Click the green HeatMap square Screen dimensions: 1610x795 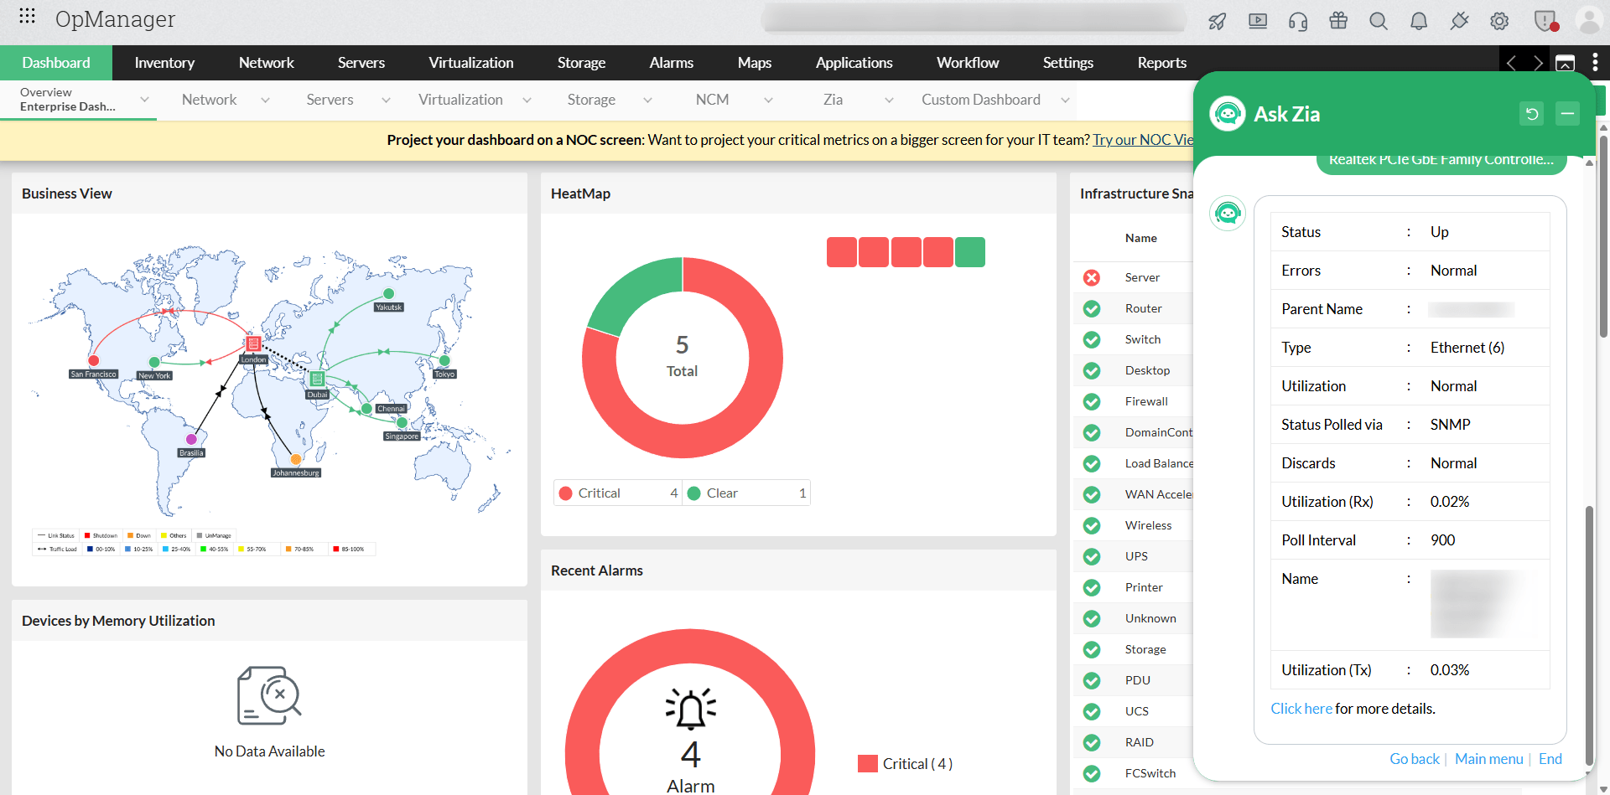(x=970, y=252)
